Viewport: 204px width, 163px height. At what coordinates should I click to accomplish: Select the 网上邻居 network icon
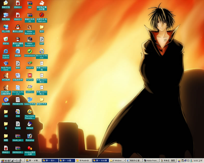(6, 29)
